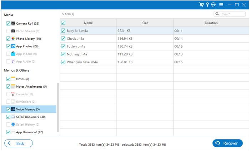Image resolution: width=250 pixels, height=151 pixels.
Task: Uncheck the Safari Bookmark checkbox
Action: click(8, 117)
